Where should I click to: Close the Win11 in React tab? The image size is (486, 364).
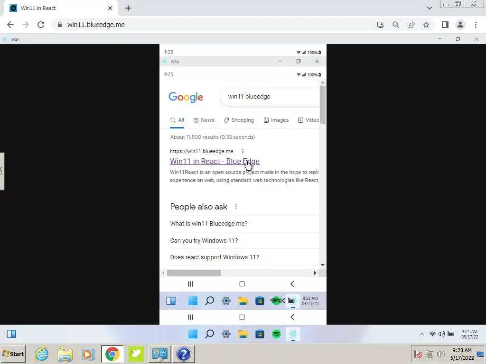click(110, 8)
